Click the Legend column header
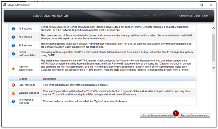The height and width of the screenshot is (129, 218). (23, 79)
